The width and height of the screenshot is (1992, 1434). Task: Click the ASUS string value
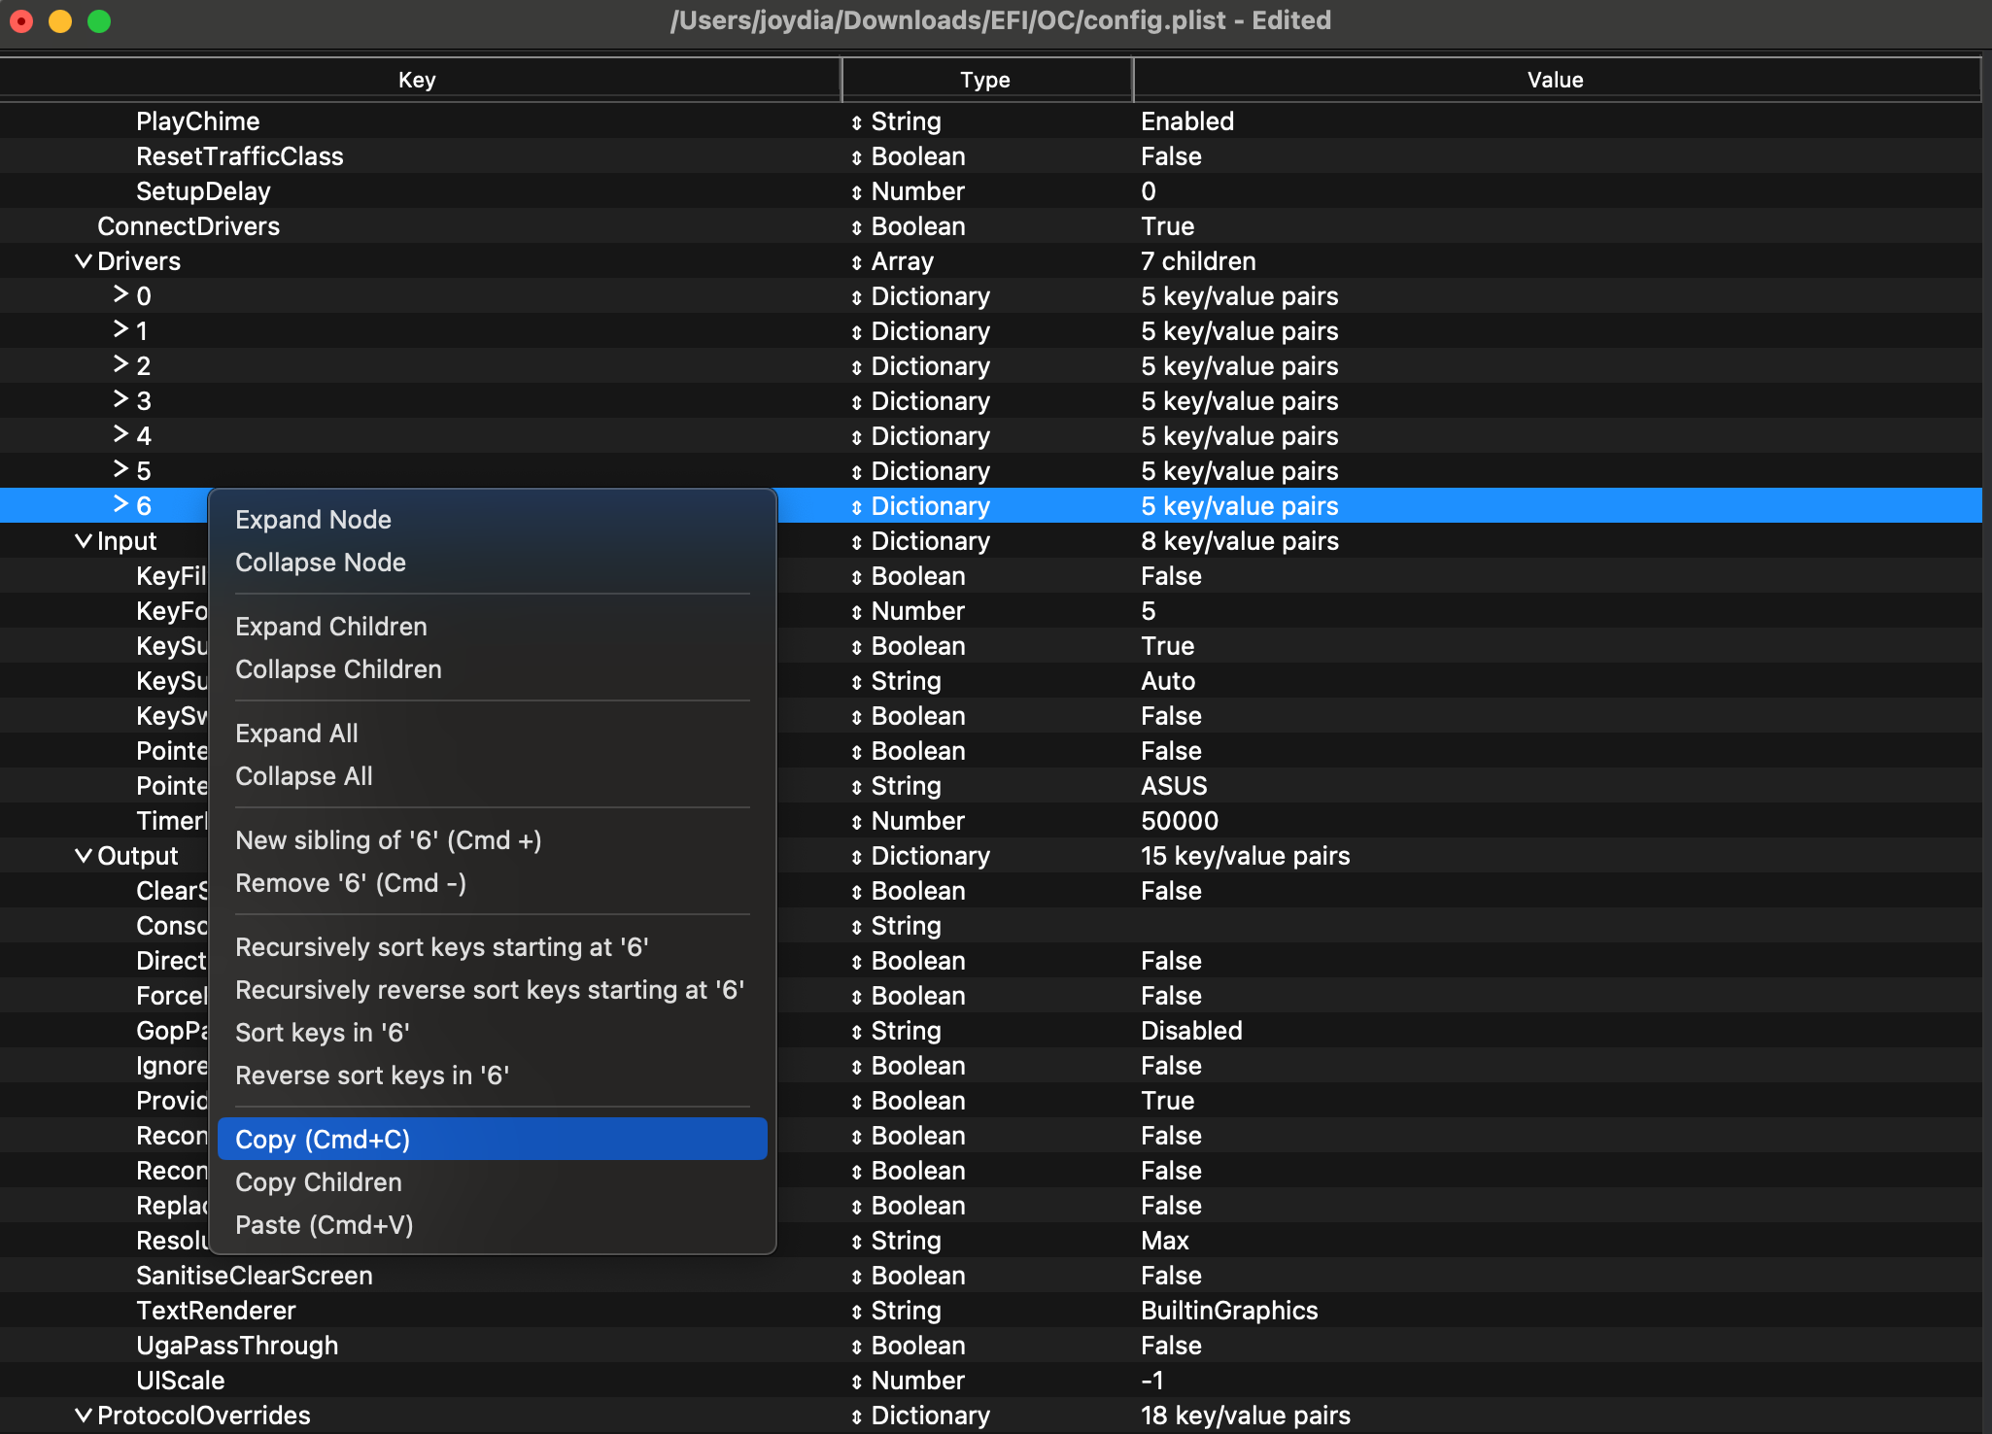(1174, 786)
